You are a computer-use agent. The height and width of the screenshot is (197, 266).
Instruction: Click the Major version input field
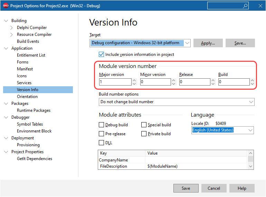(x=115, y=82)
